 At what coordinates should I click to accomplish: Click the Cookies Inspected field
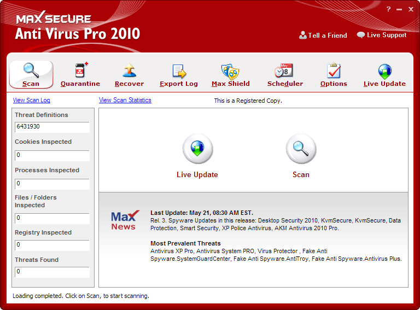point(52,155)
